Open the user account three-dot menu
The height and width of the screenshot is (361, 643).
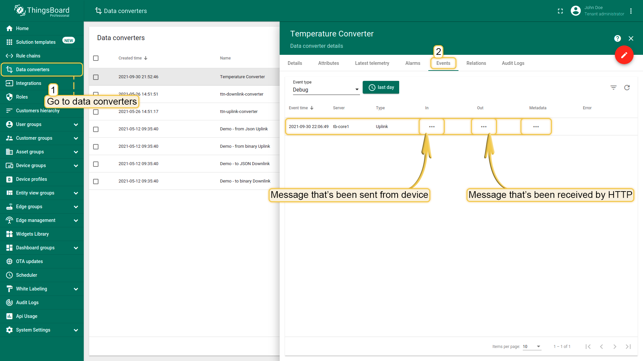[631, 11]
